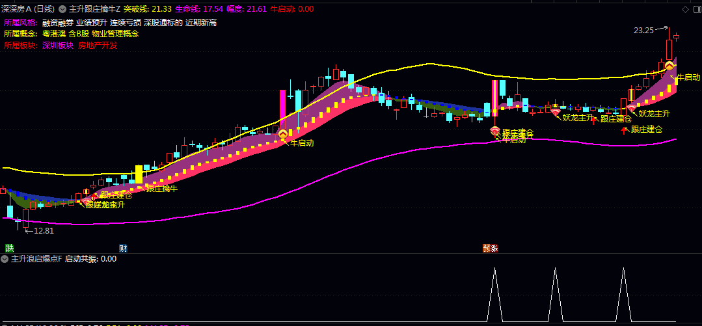The image size is (702, 326).
Task: Click the last white spike in 启动共振 panel
Action: pos(624,294)
